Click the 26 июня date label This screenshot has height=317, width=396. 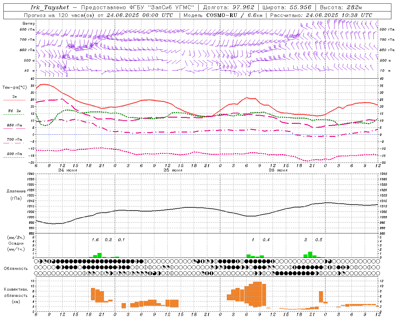coord(278,170)
